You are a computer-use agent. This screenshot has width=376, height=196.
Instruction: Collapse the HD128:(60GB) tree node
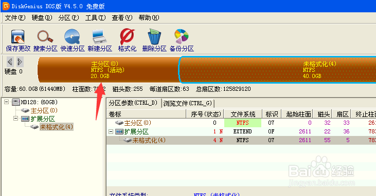(7, 102)
